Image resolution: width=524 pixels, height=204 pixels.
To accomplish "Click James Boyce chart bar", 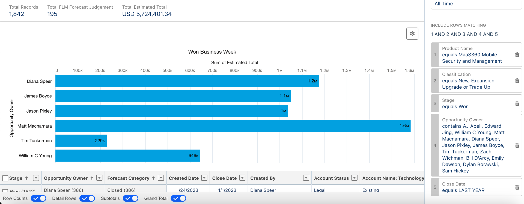I will pyautogui.click(x=173, y=96).
